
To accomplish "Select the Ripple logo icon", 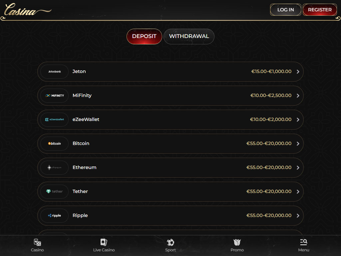I will [54, 216].
